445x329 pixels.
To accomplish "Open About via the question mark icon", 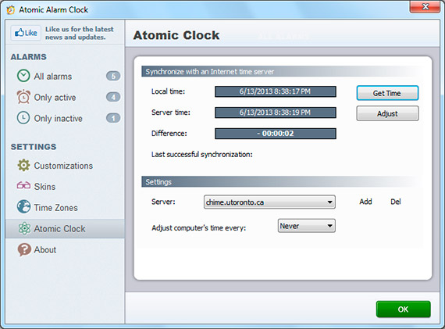I will click(24, 250).
